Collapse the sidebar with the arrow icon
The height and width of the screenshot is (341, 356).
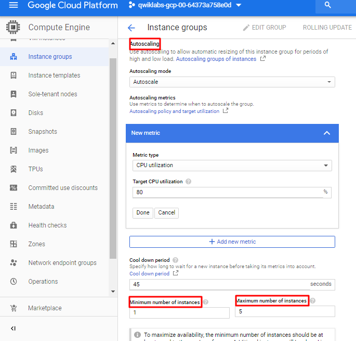pos(13,329)
